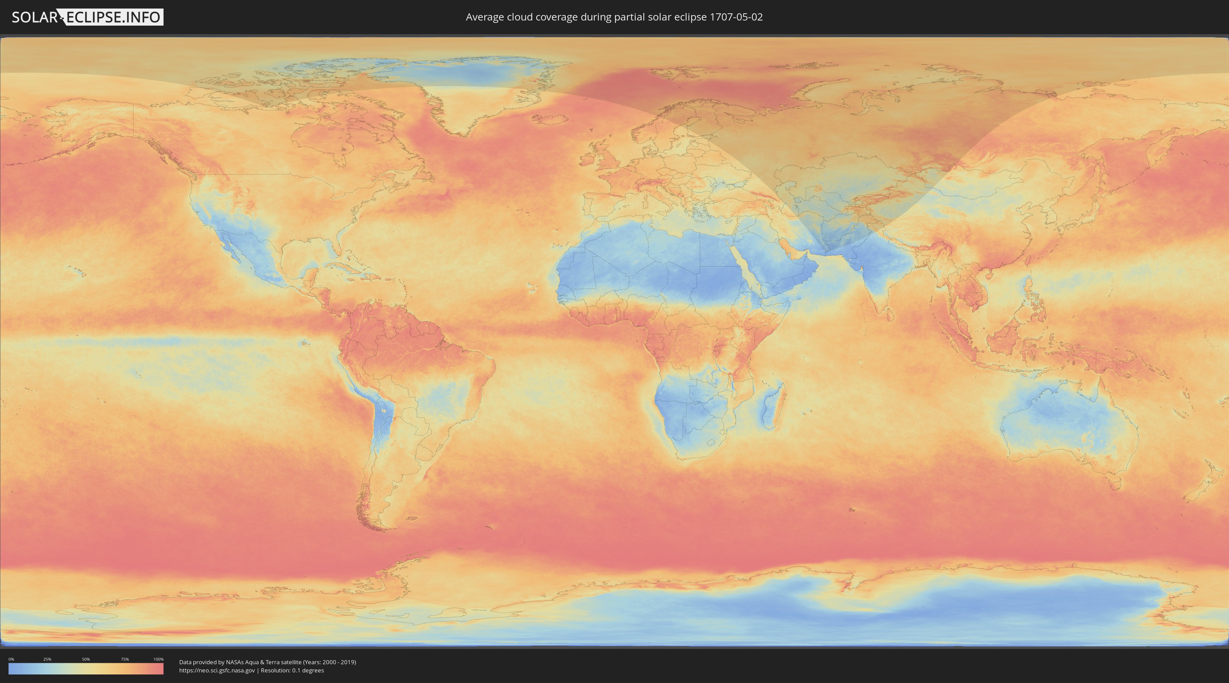Click the cloud coverage color gradient legend
This screenshot has height=683, width=1229.
(86, 669)
